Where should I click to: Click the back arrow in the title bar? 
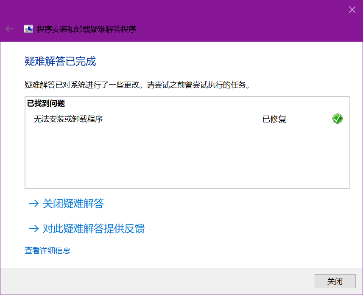click(x=9, y=29)
